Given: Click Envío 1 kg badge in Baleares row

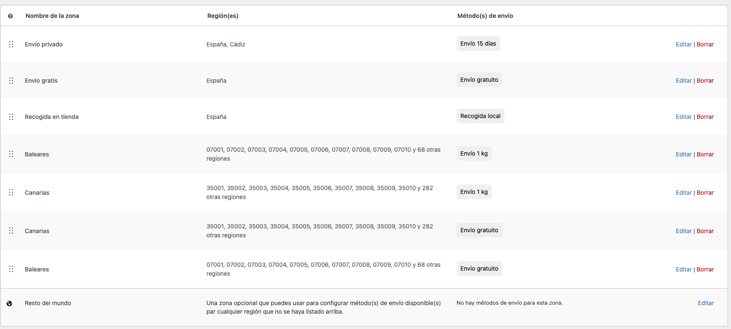Looking at the screenshot, I should [x=474, y=153].
